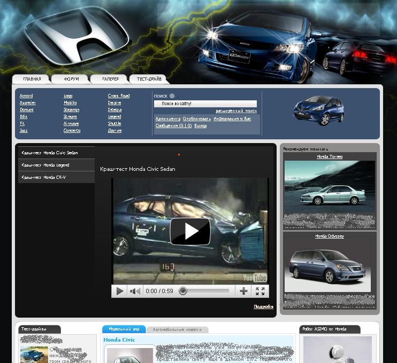Open Сообщения (0 | 0) link
Screen dimensions: 397x363
point(173,125)
